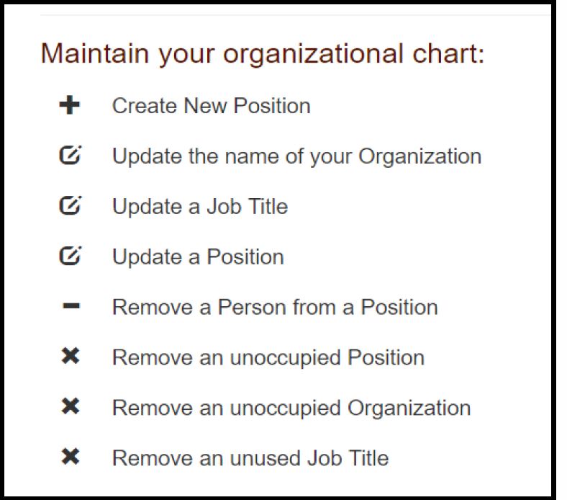Select the X icon beside Remove unoccupied Position
Screen dimensions: 567x500
coord(70,356)
